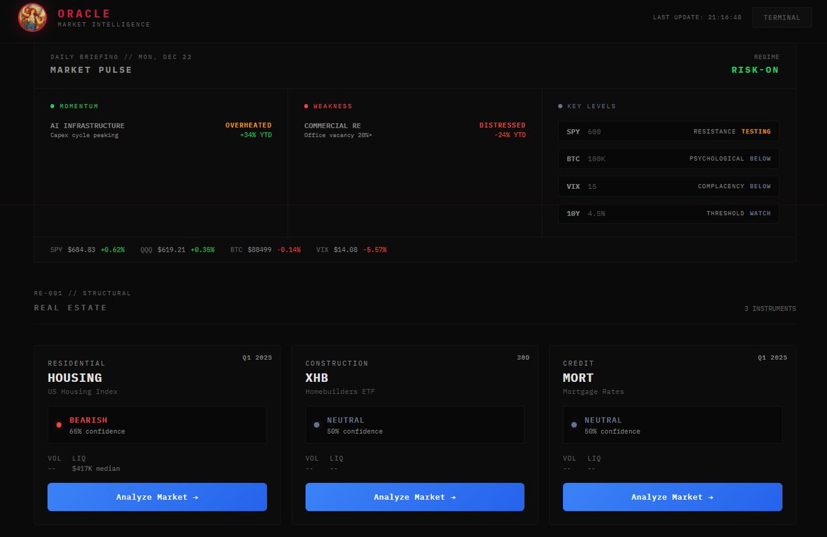Click the WATCH status on 10Y level
Viewport: 827px width, 537px height.
[760, 214]
